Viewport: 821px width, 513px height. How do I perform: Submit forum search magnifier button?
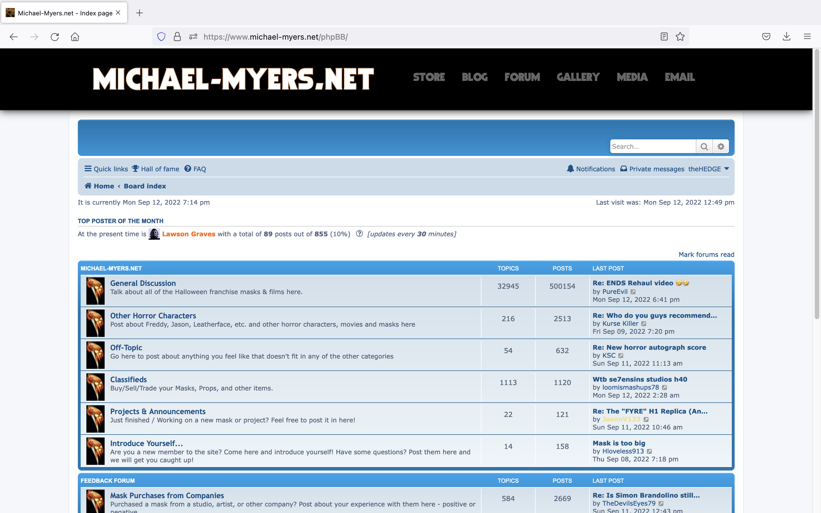(x=704, y=146)
